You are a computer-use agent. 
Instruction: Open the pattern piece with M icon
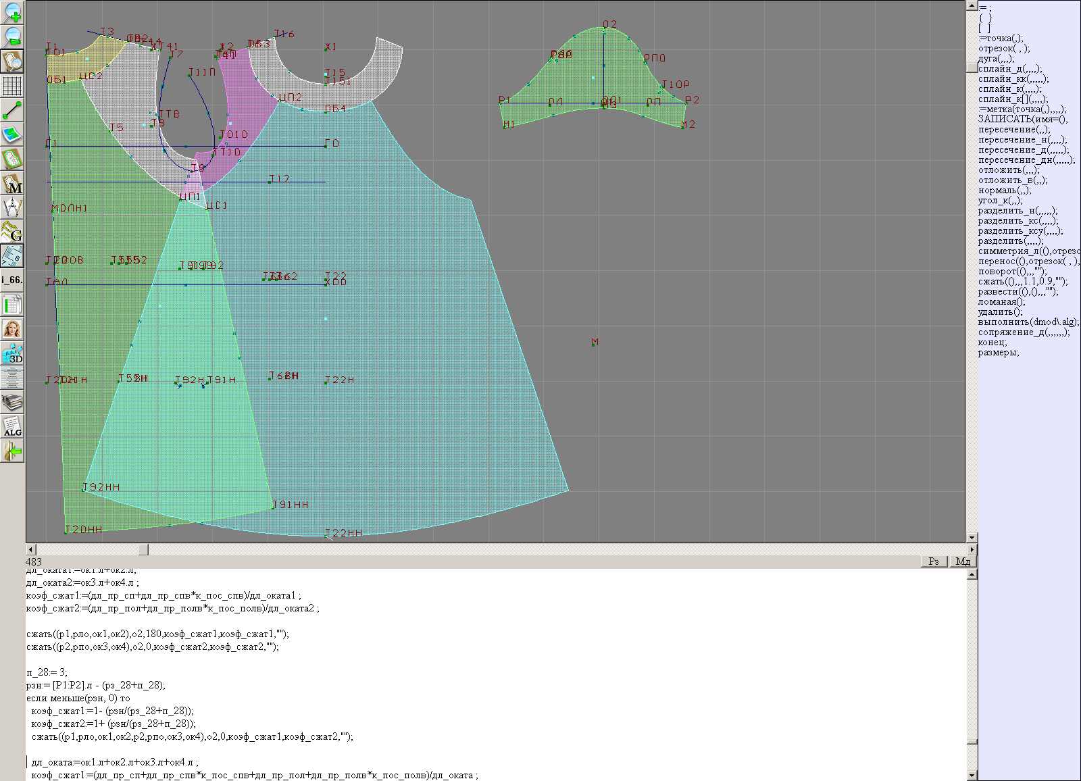click(12, 183)
